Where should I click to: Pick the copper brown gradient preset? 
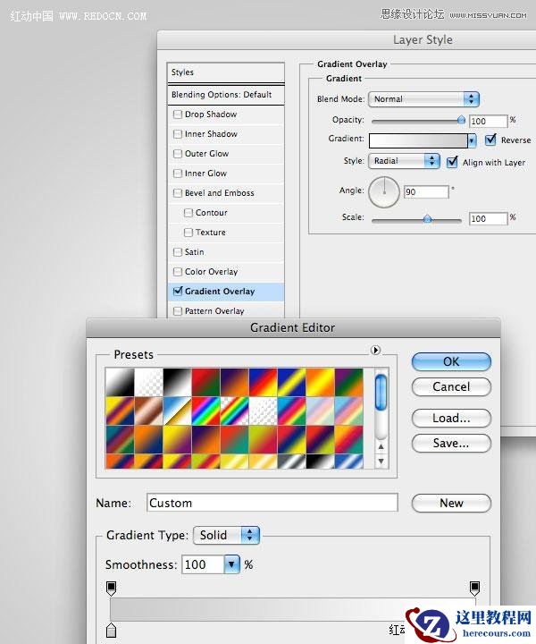[x=148, y=411]
